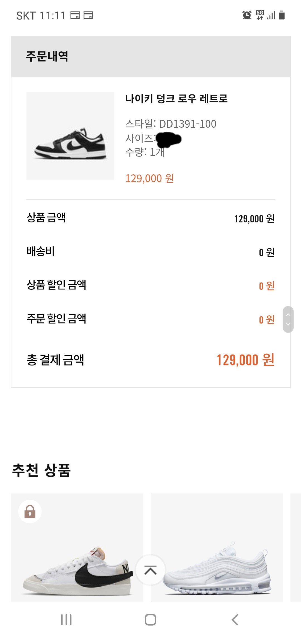301x637 pixels.
Task: Click the up chevron on the scroll handle
Action: point(288,315)
